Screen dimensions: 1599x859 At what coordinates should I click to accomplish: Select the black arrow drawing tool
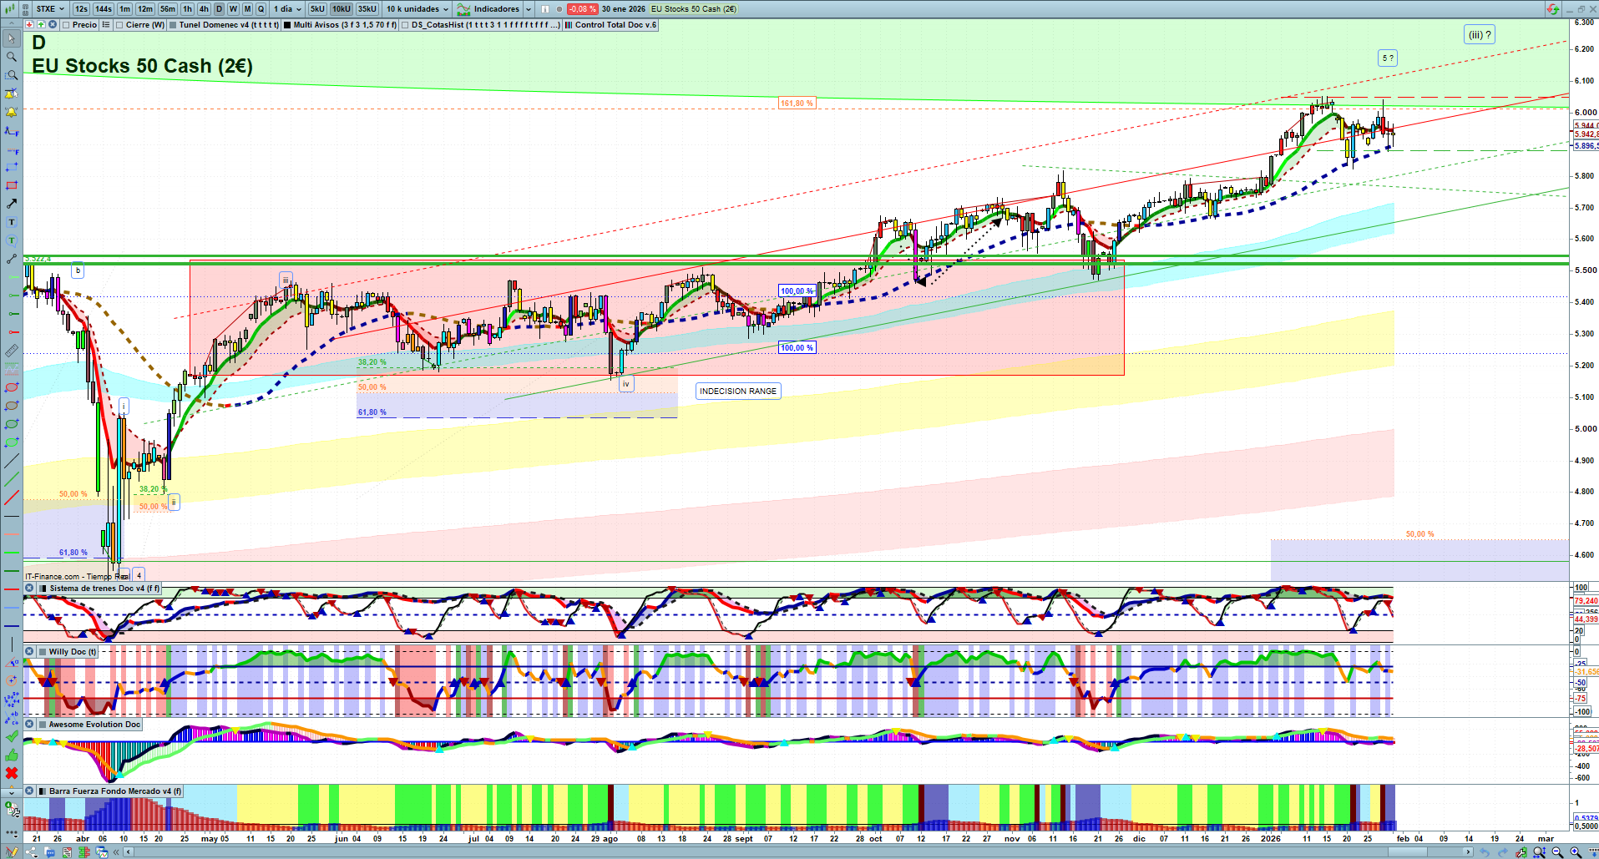(x=12, y=205)
